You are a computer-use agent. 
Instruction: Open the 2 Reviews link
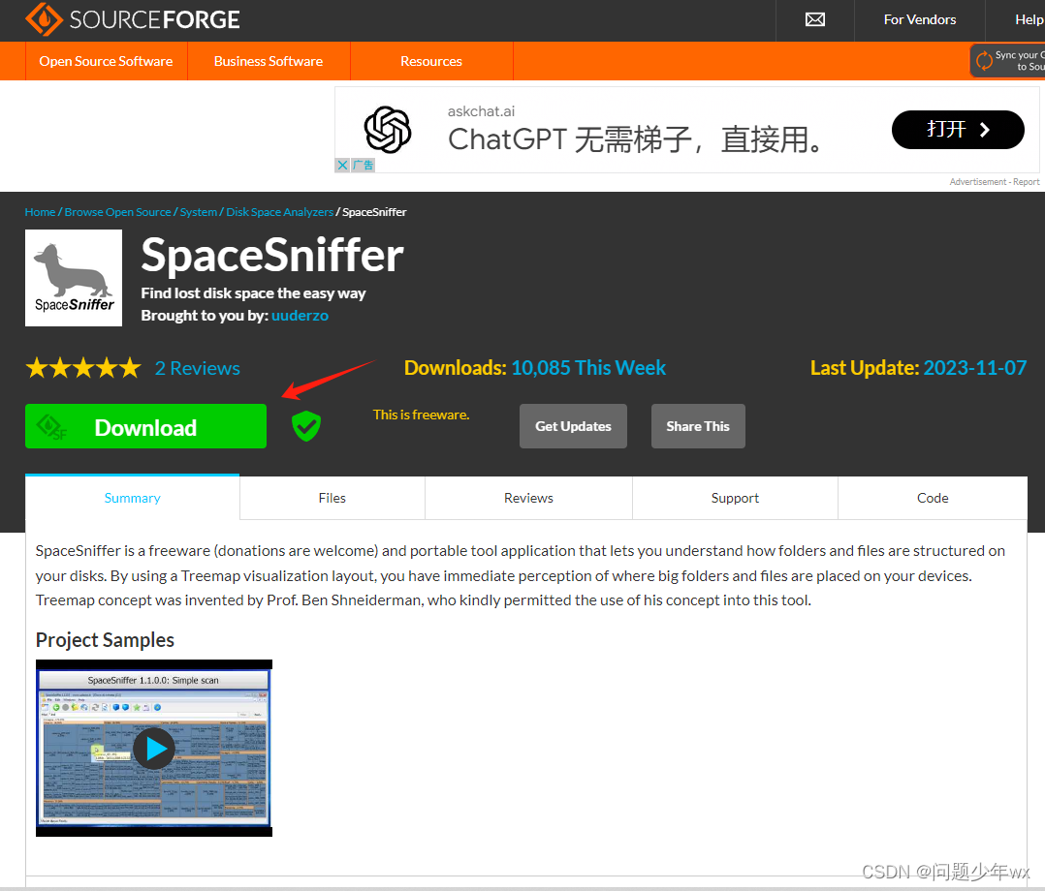point(198,368)
